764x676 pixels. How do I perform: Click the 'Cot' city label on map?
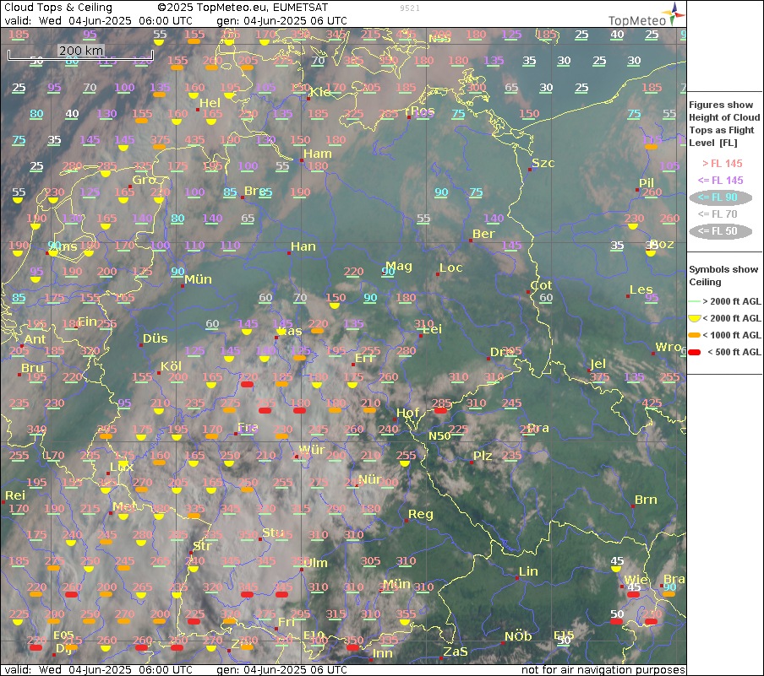pyautogui.click(x=541, y=285)
